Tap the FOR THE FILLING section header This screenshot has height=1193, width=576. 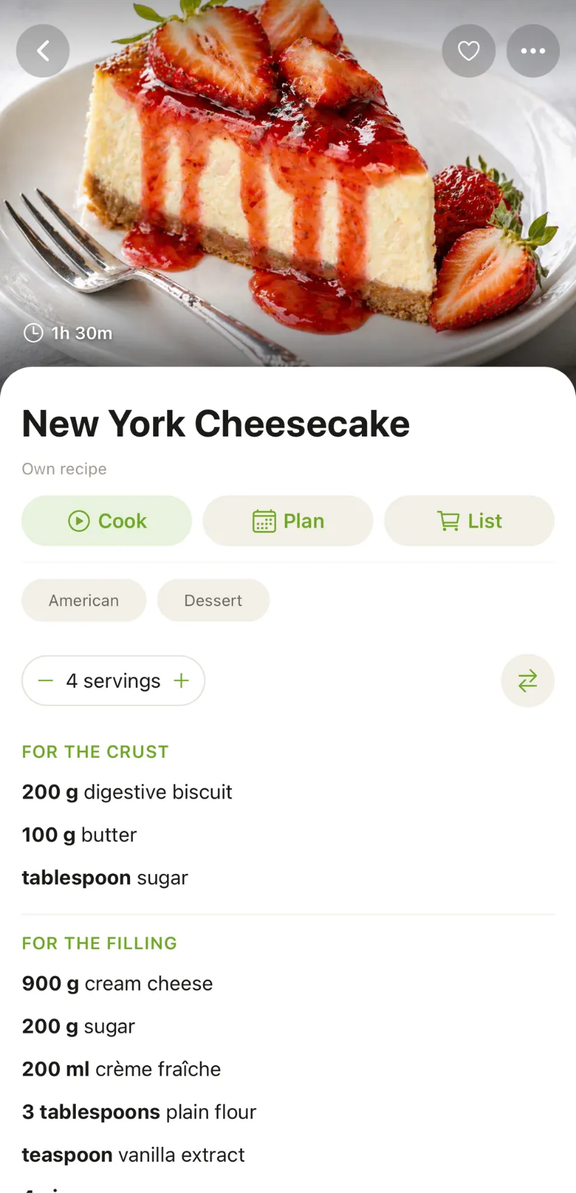[x=99, y=943]
